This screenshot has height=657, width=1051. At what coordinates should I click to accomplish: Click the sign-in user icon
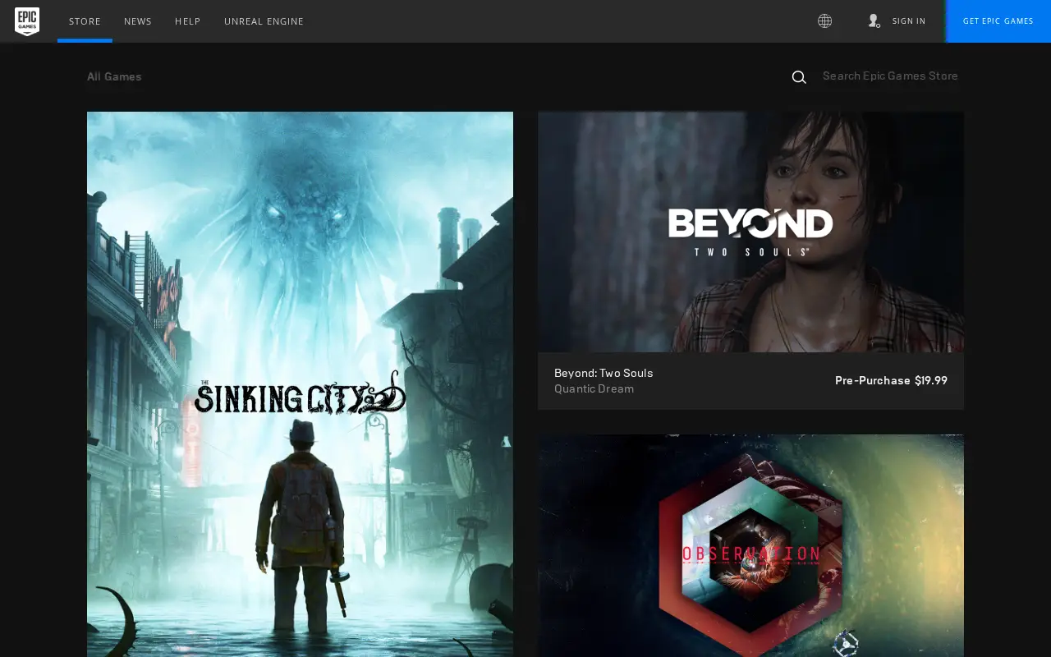[874, 21]
